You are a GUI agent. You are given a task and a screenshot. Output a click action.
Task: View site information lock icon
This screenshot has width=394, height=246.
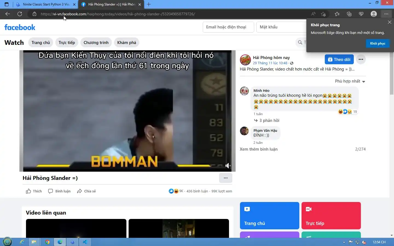tap(34, 14)
